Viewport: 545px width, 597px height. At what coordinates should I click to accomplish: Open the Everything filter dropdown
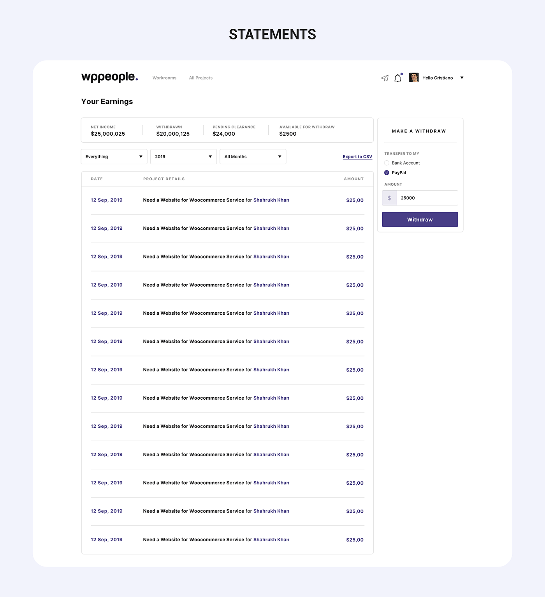pos(114,157)
